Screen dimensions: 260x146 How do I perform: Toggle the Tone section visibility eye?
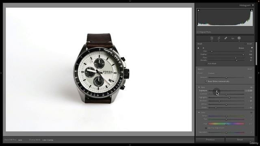pyautogui.click(x=251, y=87)
